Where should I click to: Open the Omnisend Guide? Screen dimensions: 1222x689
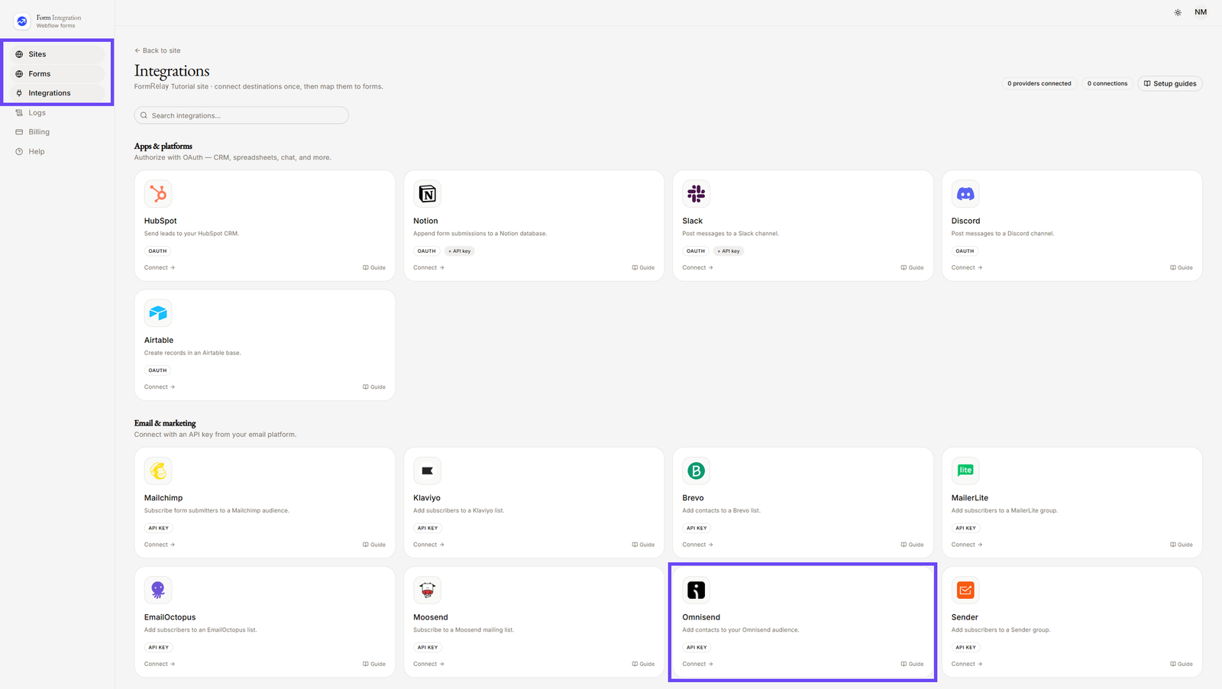click(x=912, y=664)
